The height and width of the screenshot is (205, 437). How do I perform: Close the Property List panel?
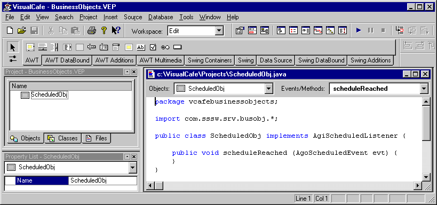coord(134,157)
